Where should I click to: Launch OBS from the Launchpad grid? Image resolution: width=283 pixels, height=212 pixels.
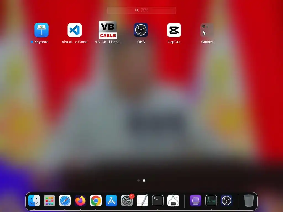tap(141, 30)
